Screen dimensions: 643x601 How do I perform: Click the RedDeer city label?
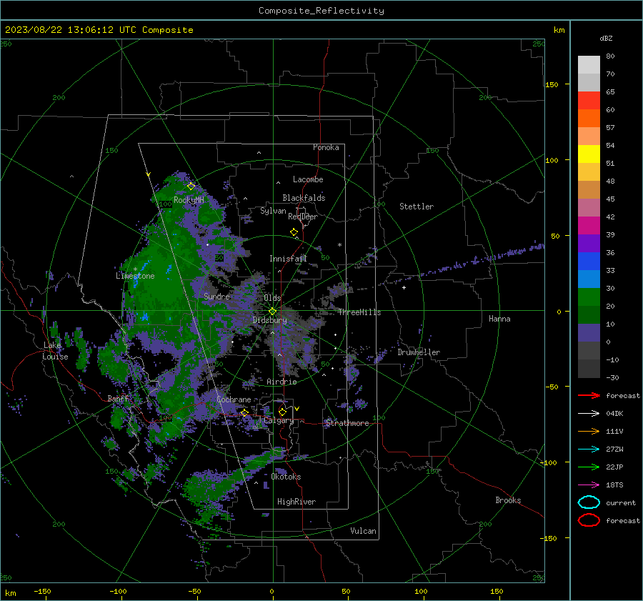(x=303, y=217)
